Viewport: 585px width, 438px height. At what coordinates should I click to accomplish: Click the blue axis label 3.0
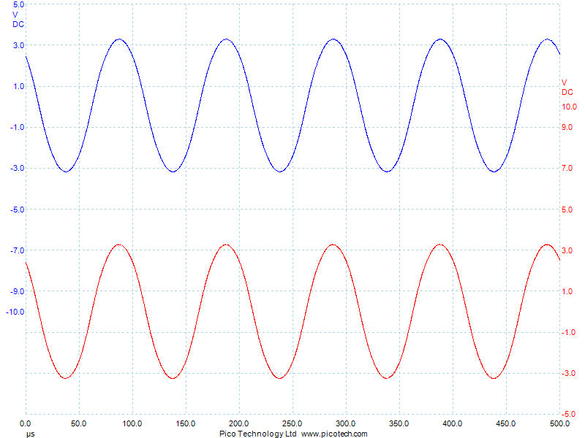point(19,45)
